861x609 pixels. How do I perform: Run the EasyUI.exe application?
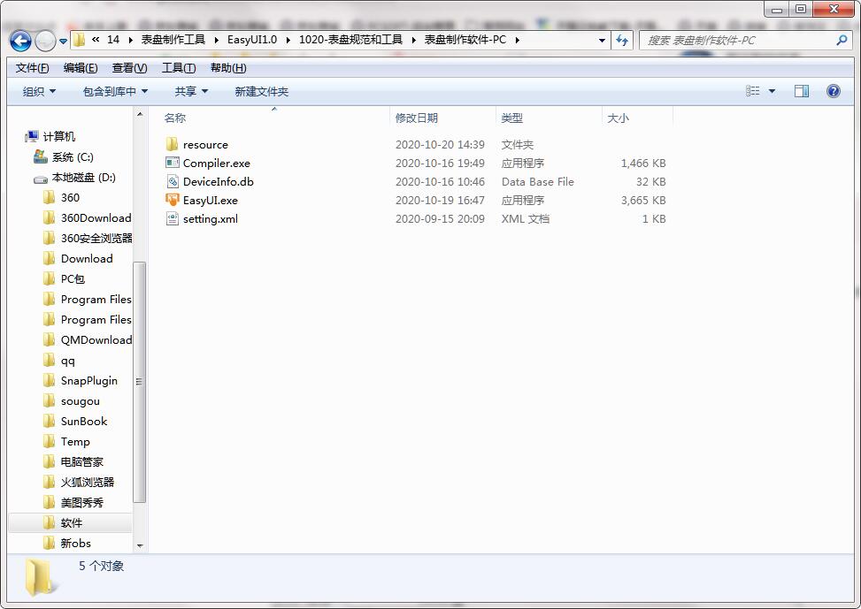click(211, 200)
